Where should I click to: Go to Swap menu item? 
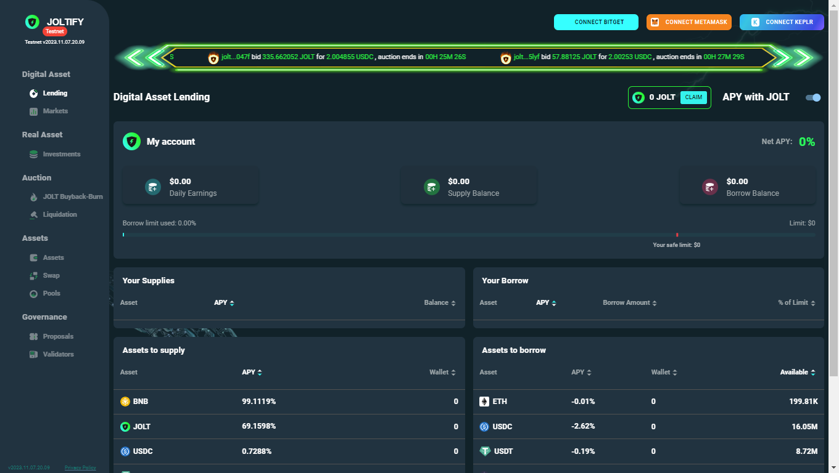51,276
